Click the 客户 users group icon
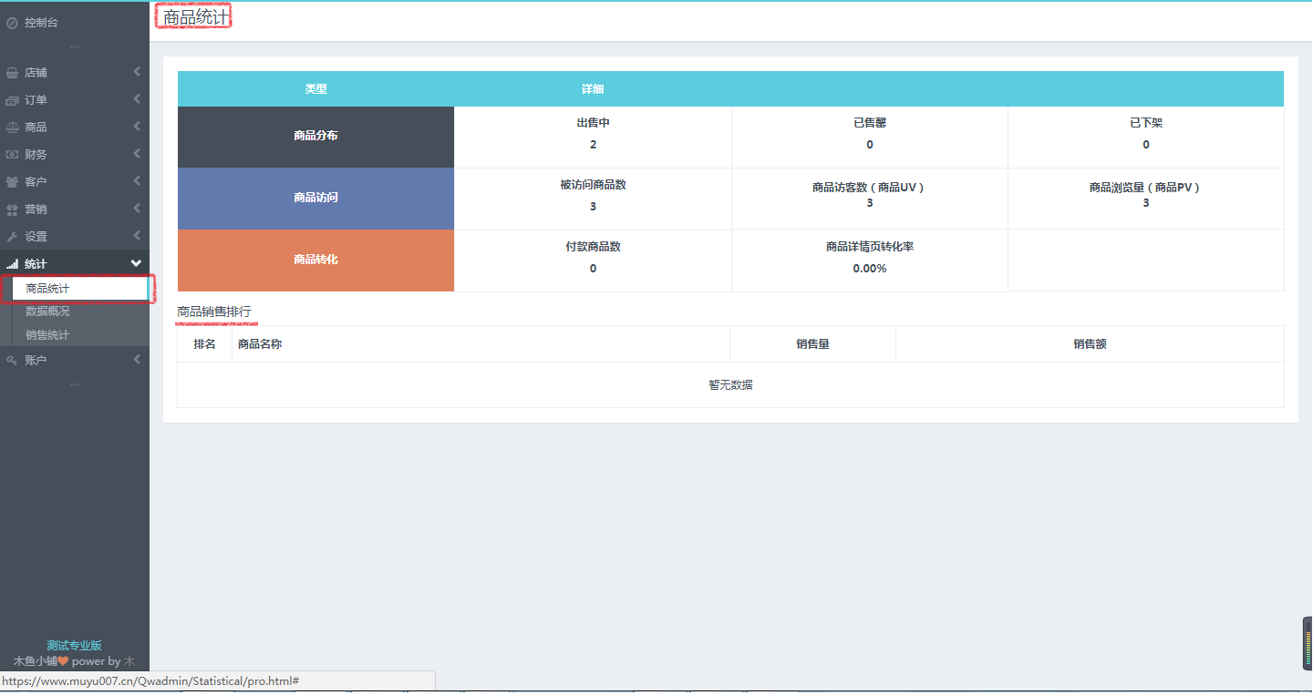The height and width of the screenshot is (695, 1313). coord(13,182)
